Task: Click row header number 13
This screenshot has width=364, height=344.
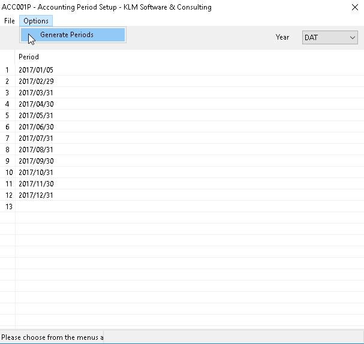Action: (7, 206)
